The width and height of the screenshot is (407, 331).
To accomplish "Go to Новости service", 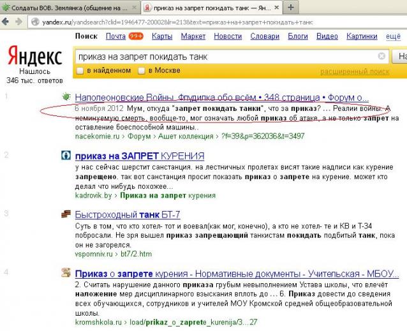I will [x=228, y=36].
